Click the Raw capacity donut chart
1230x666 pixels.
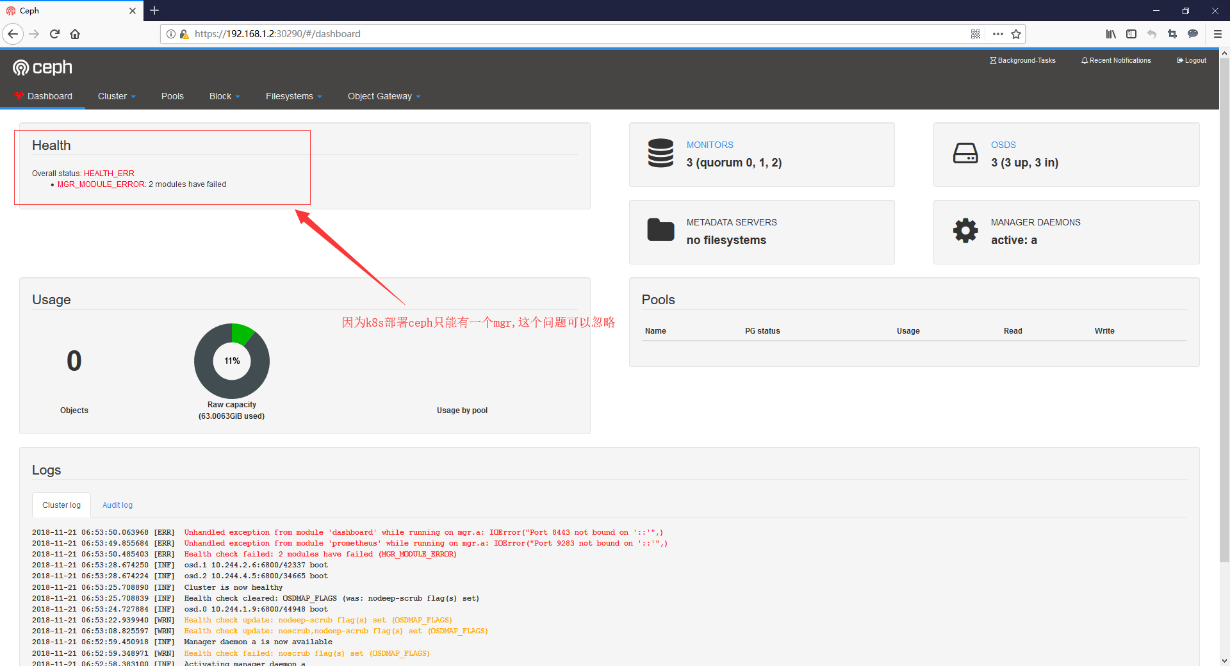click(x=232, y=361)
